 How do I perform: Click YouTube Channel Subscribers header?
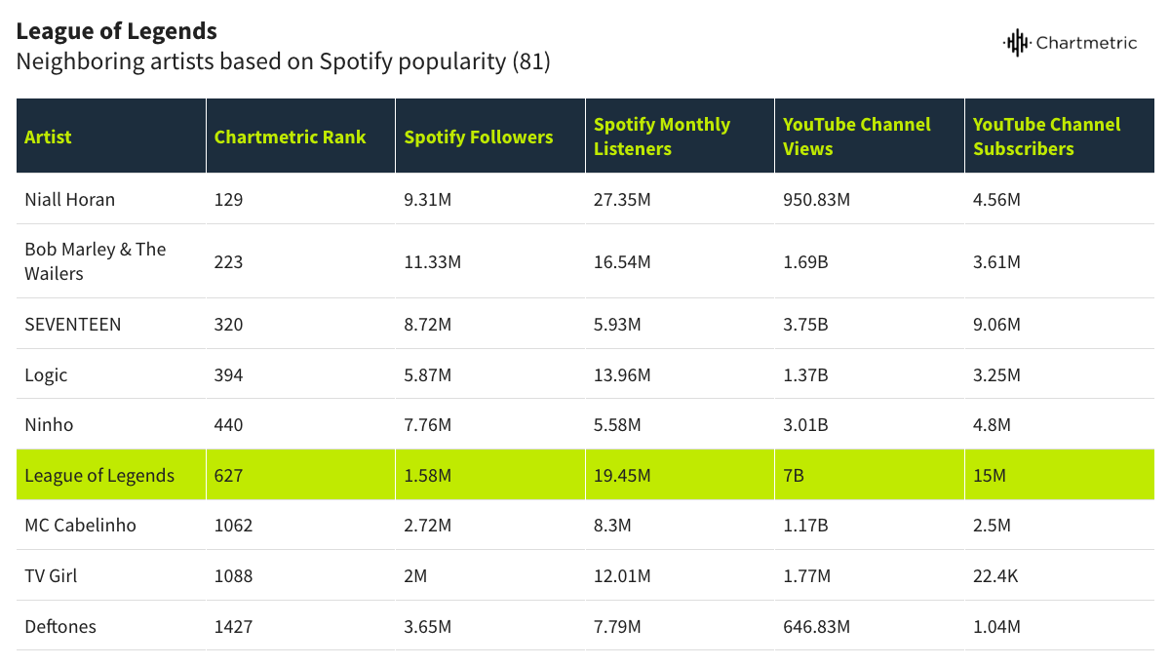coord(1046,137)
